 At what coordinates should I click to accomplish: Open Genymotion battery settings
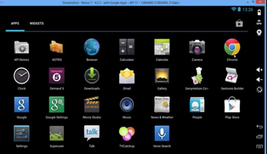259,12
